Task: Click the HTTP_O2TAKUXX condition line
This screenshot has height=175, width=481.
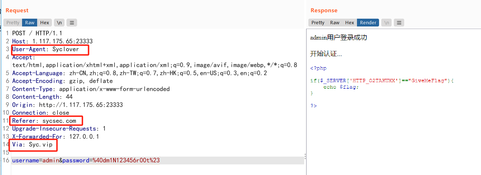Action: (x=382, y=81)
